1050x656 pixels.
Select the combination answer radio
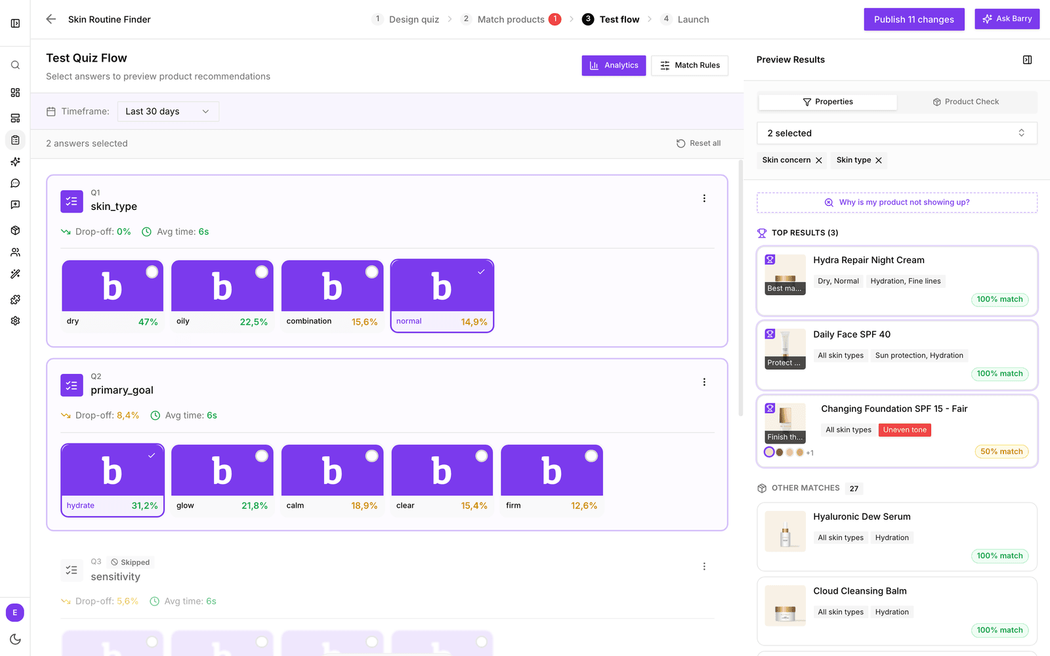[x=371, y=272]
